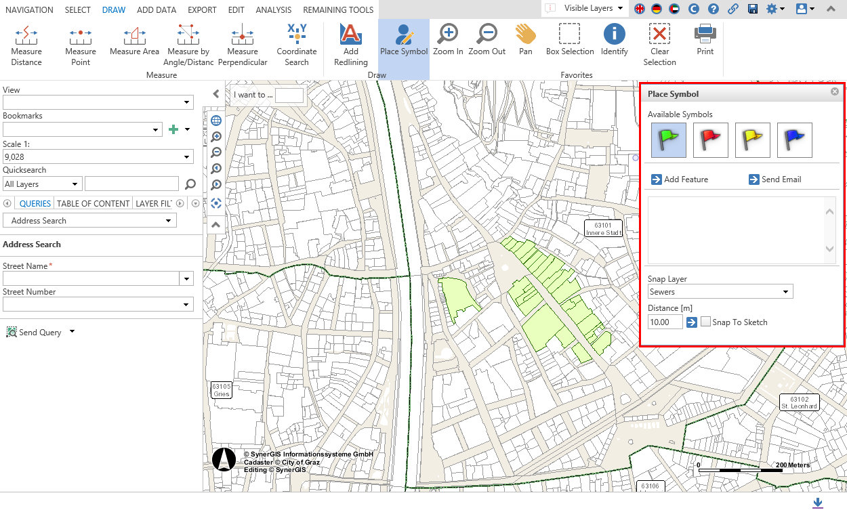
Task: Click the Measure Area tool
Action: coord(134,41)
